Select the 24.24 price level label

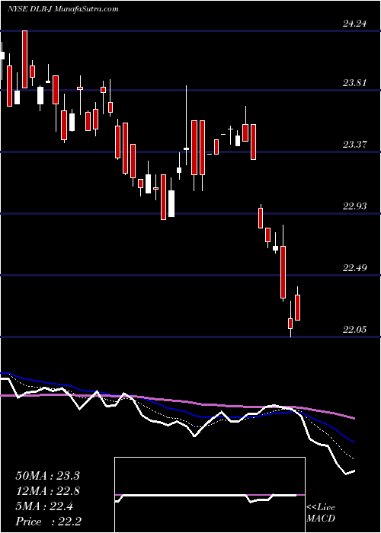(x=354, y=24)
